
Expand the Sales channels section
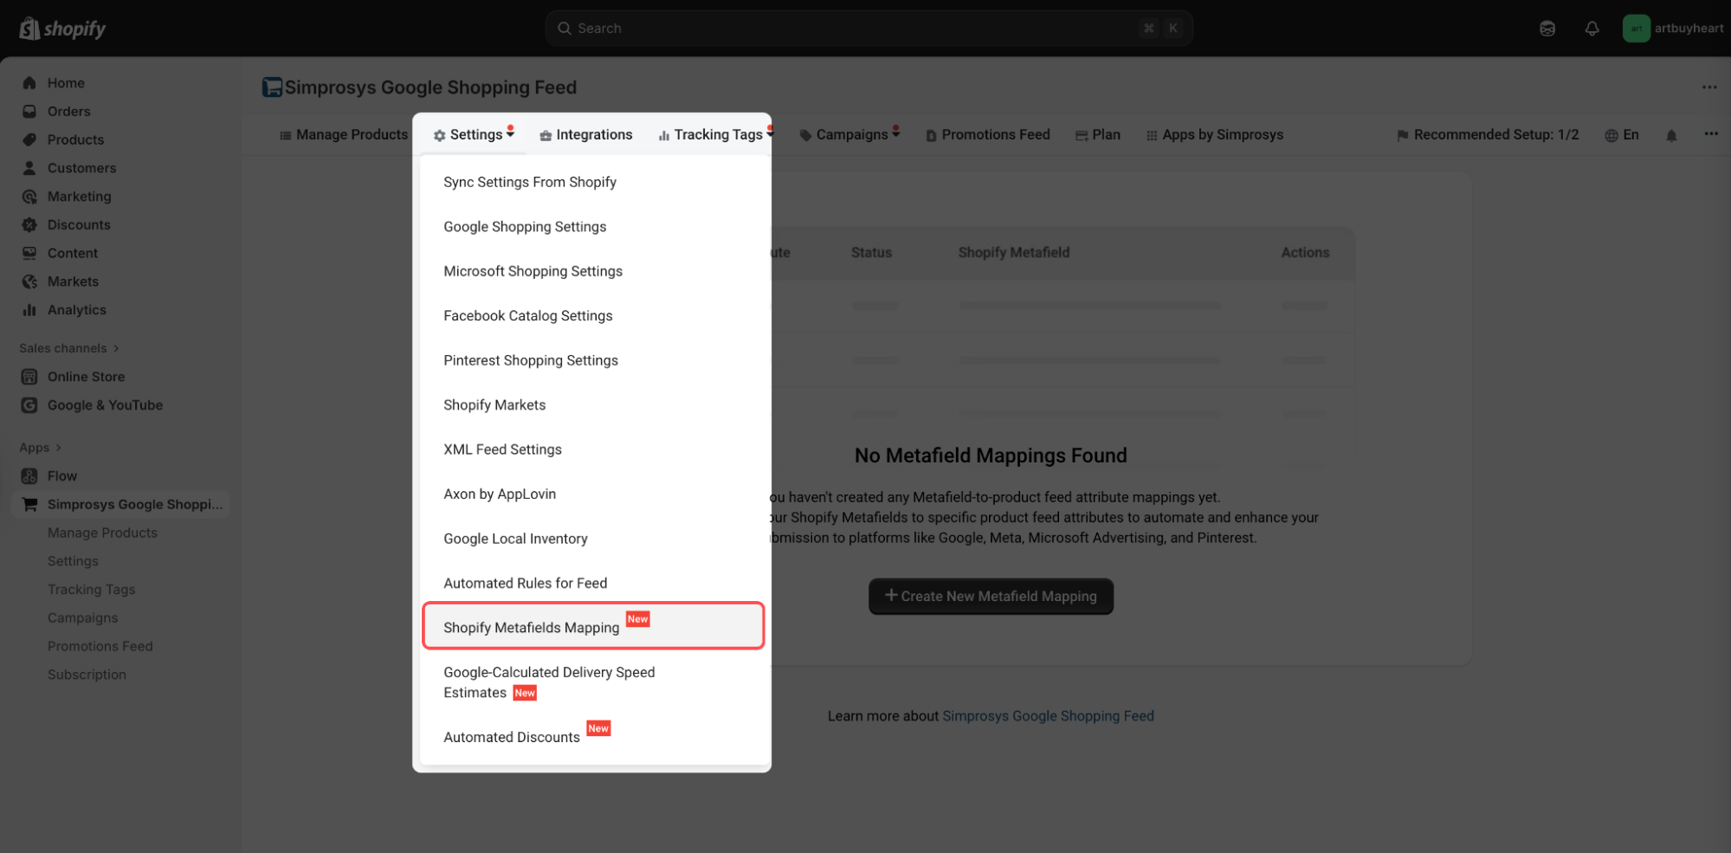[69, 348]
